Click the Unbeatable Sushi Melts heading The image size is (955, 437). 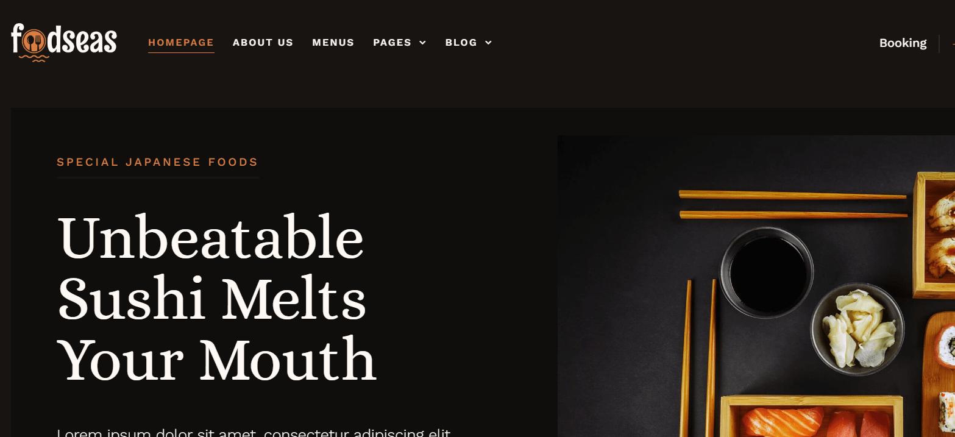[x=216, y=299]
